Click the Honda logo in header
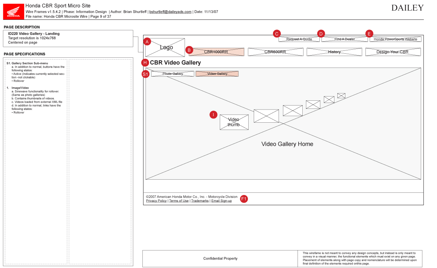Viewport: 437px width, 268px height. coord(14,11)
